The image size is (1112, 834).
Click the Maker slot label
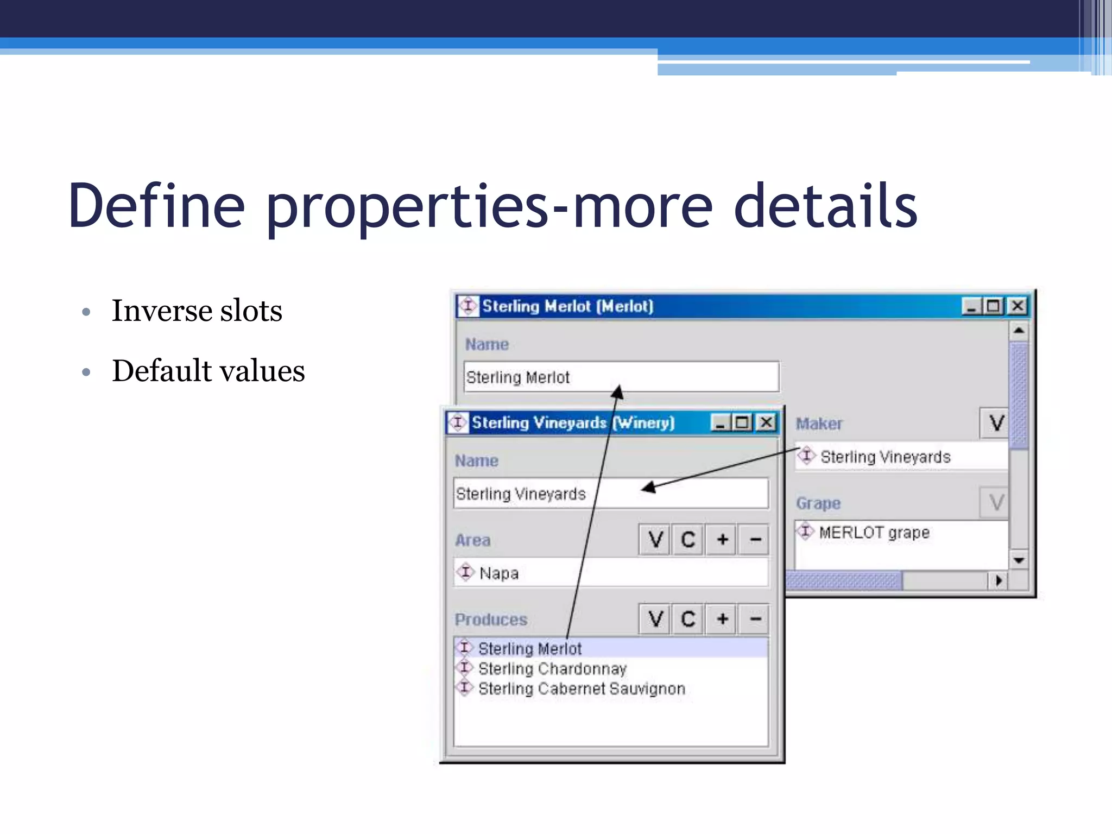819,424
